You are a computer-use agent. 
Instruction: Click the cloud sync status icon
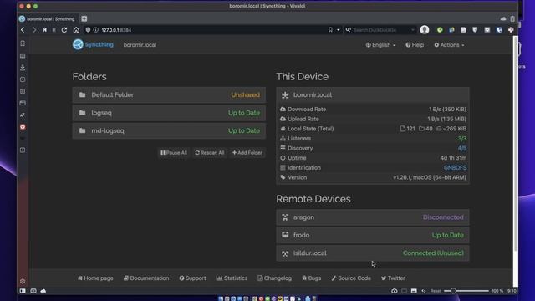(43, 291)
